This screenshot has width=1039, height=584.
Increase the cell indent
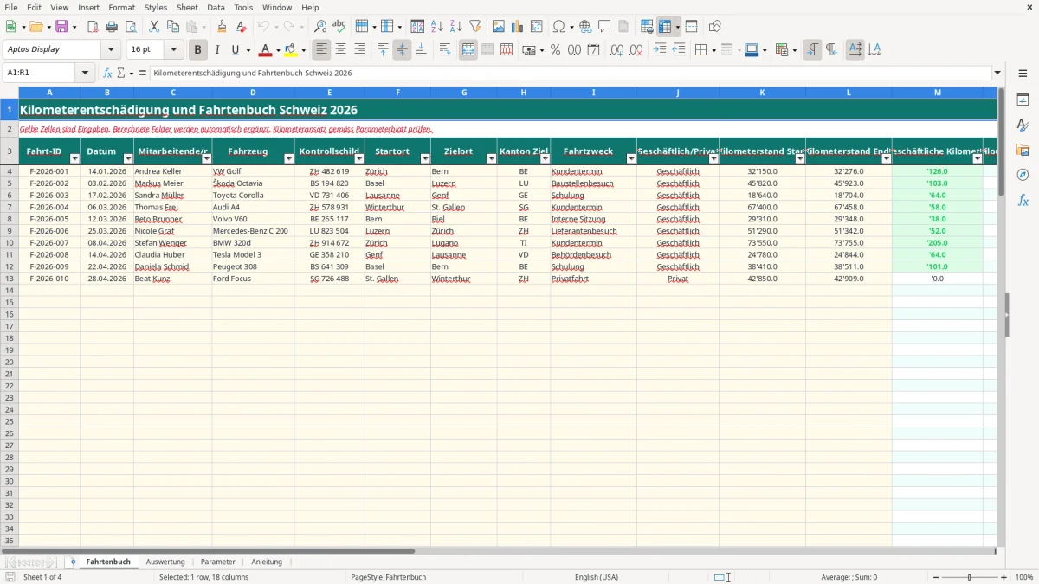pyautogui.click(x=660, y=50)
